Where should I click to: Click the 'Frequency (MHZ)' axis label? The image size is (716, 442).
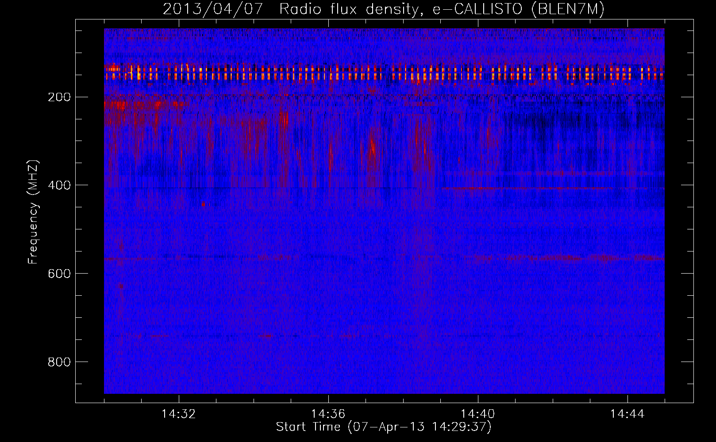(33, 212)
